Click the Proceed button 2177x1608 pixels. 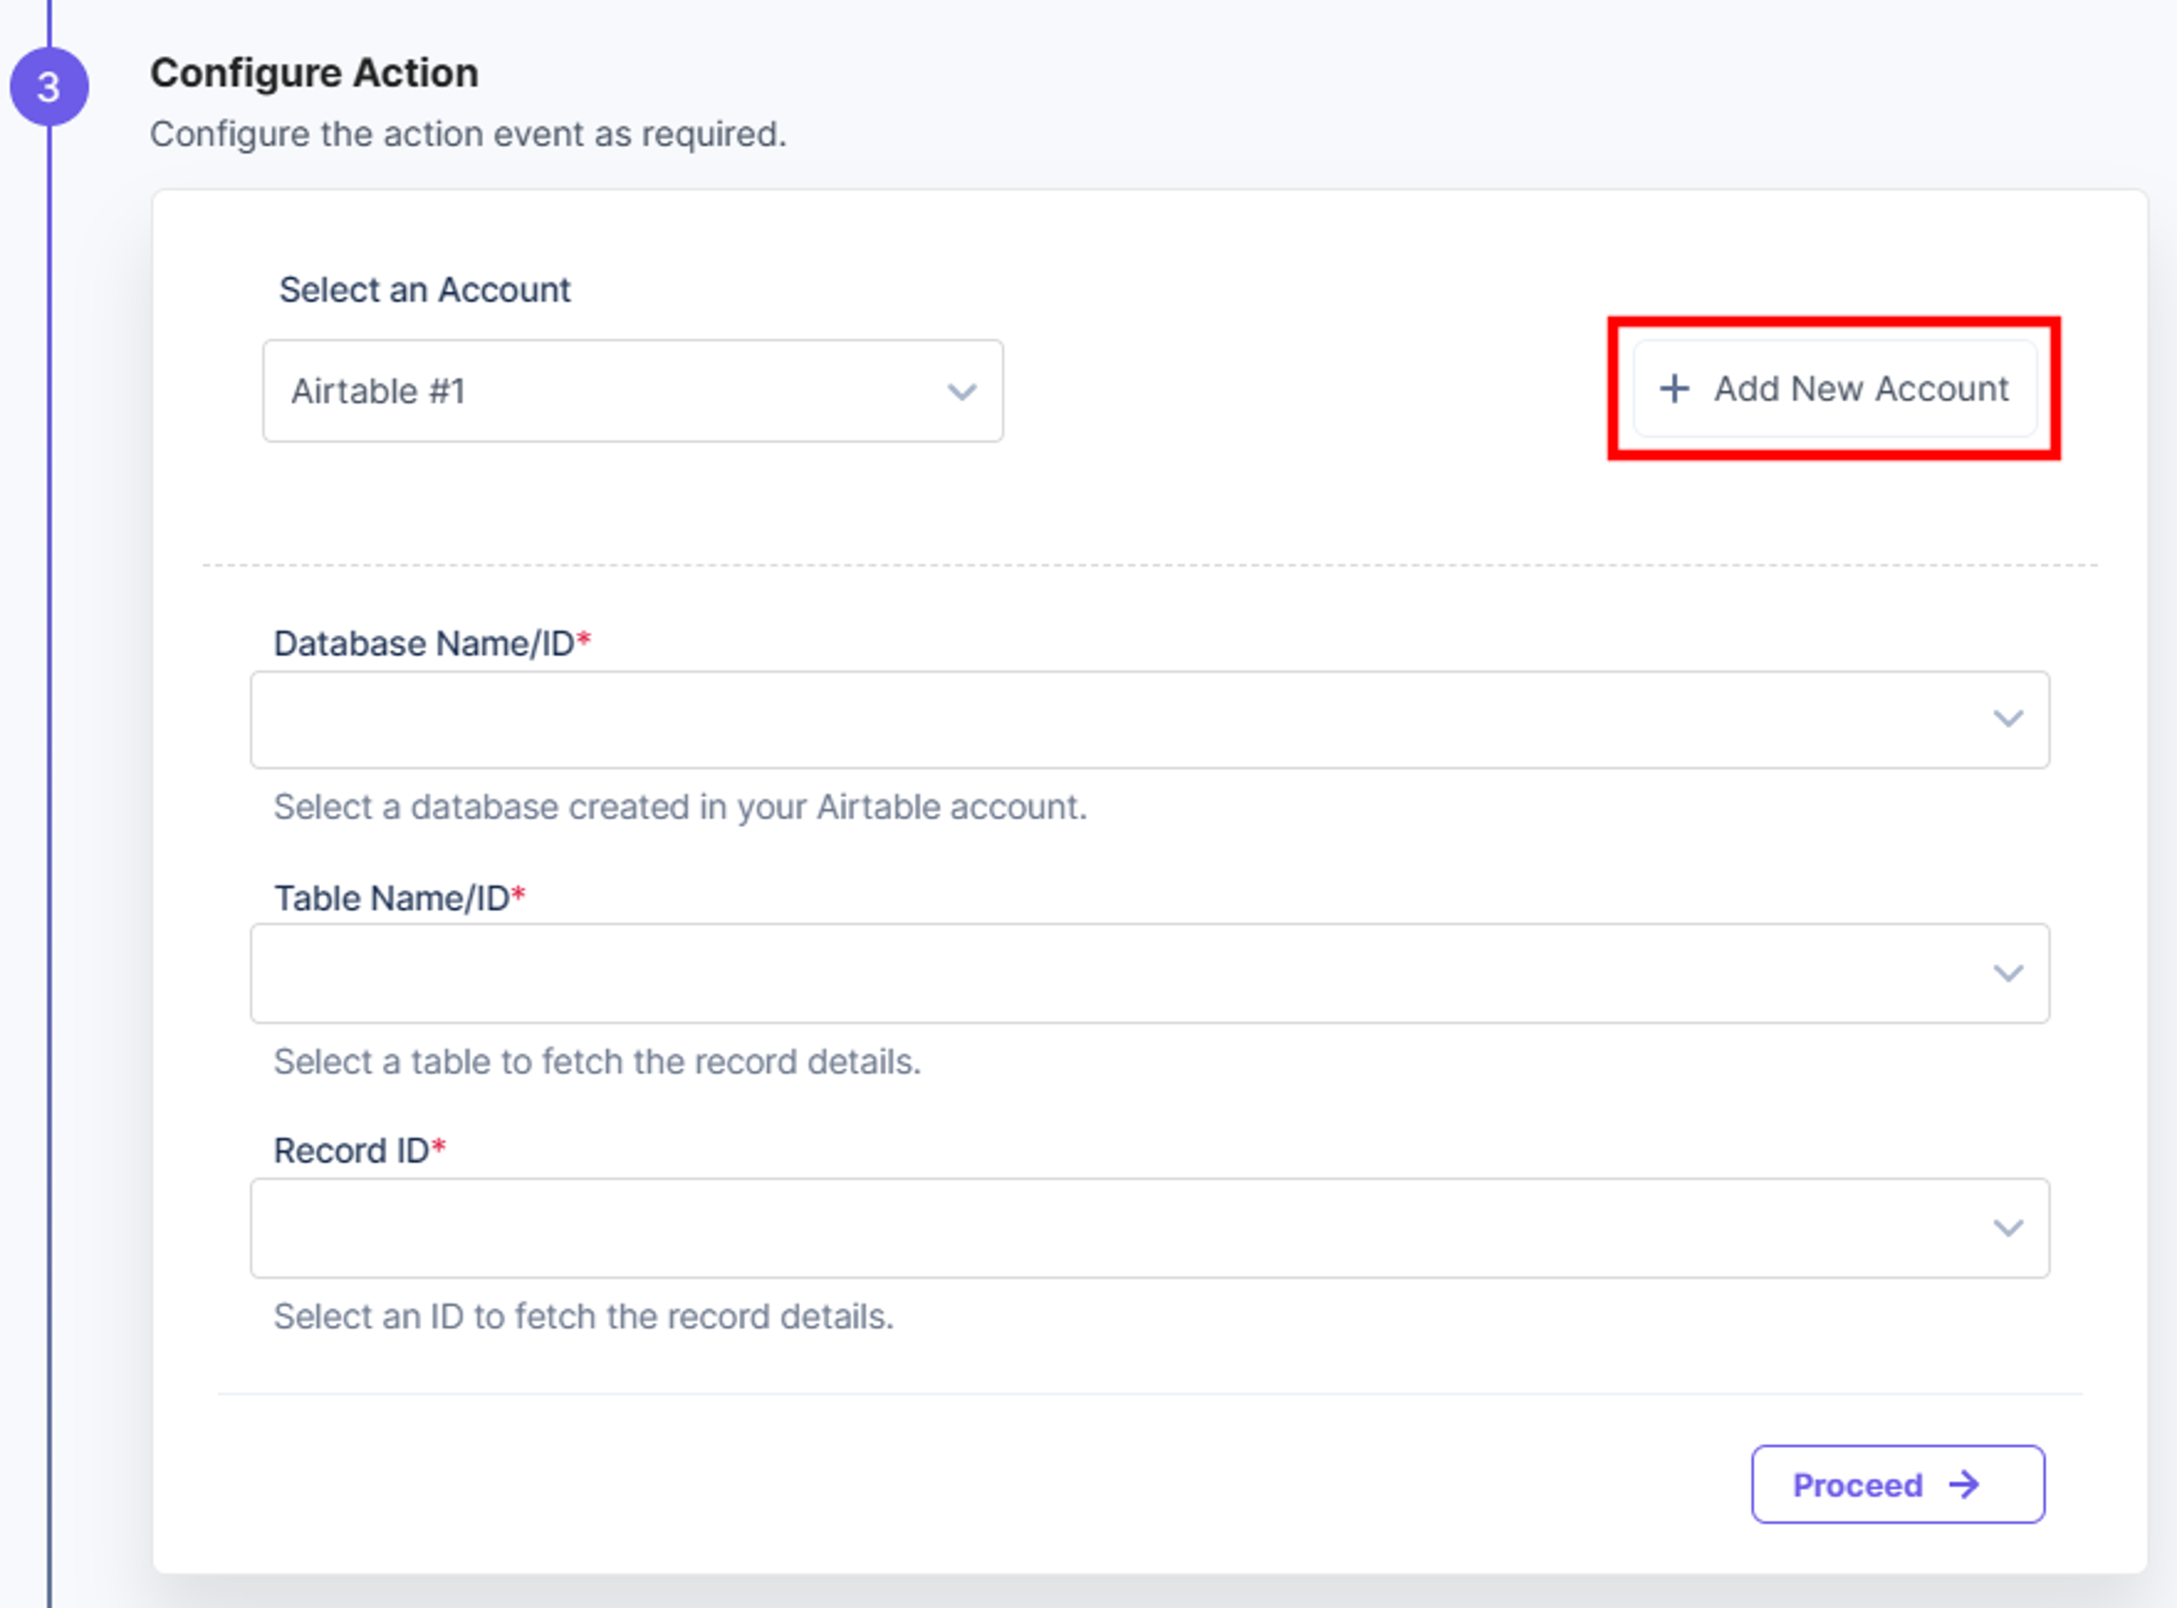click(1898, 1484)
